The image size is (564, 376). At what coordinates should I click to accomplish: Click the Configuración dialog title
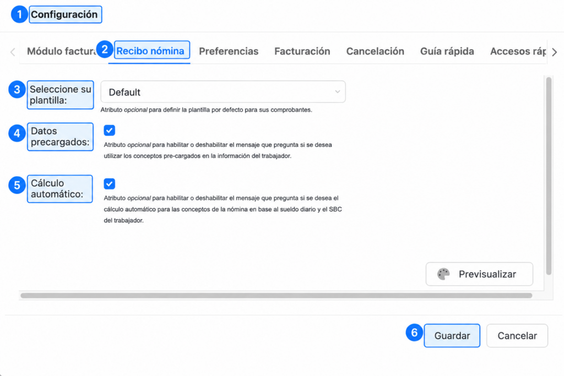click(x=64, y=14)
